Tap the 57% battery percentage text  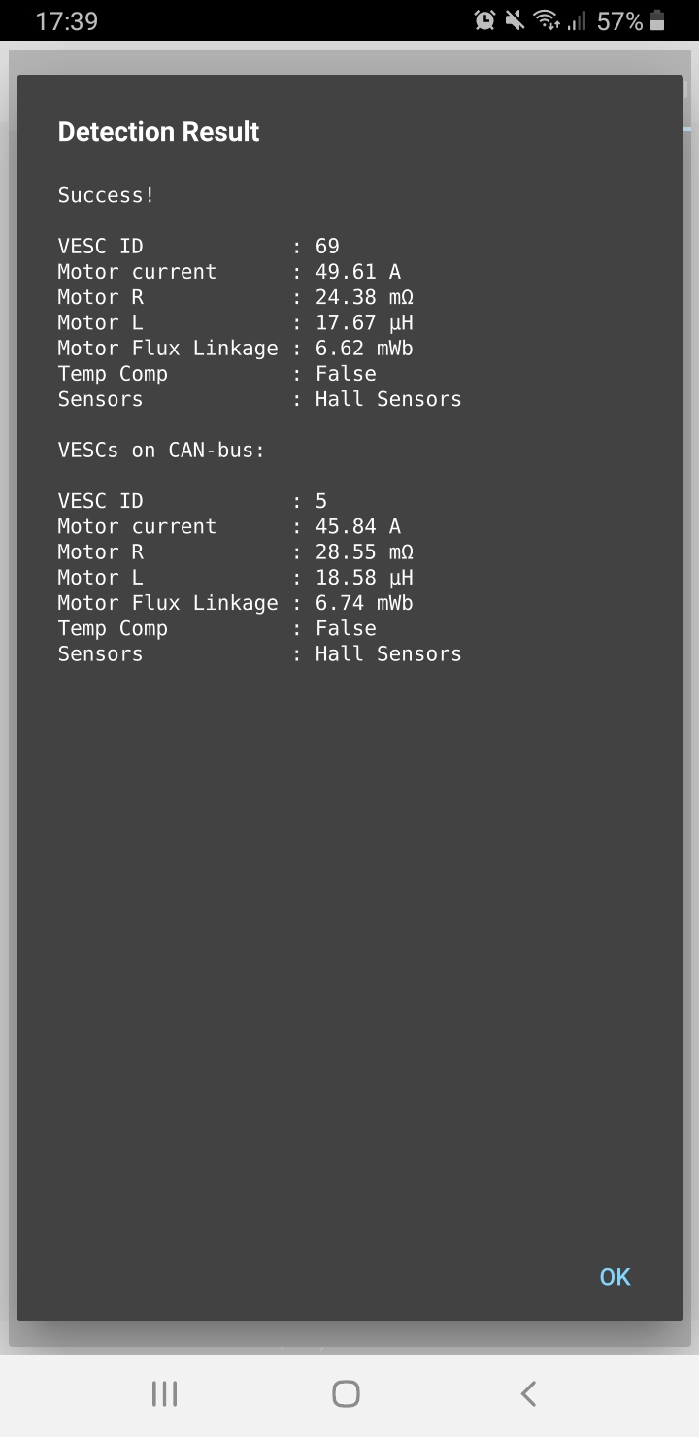pos(620,21)
